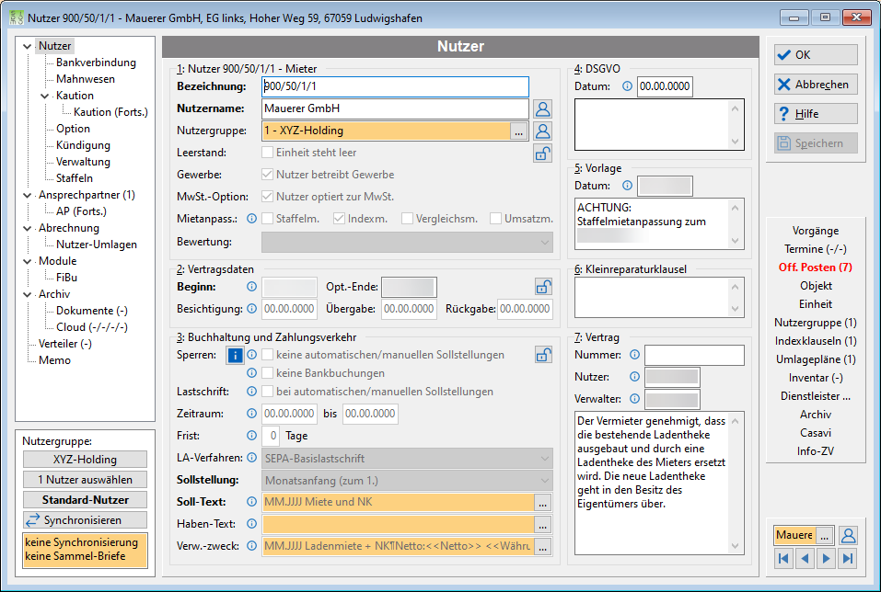
Task: Select Bankverbindung in the tree
Action: pos(96,63)
